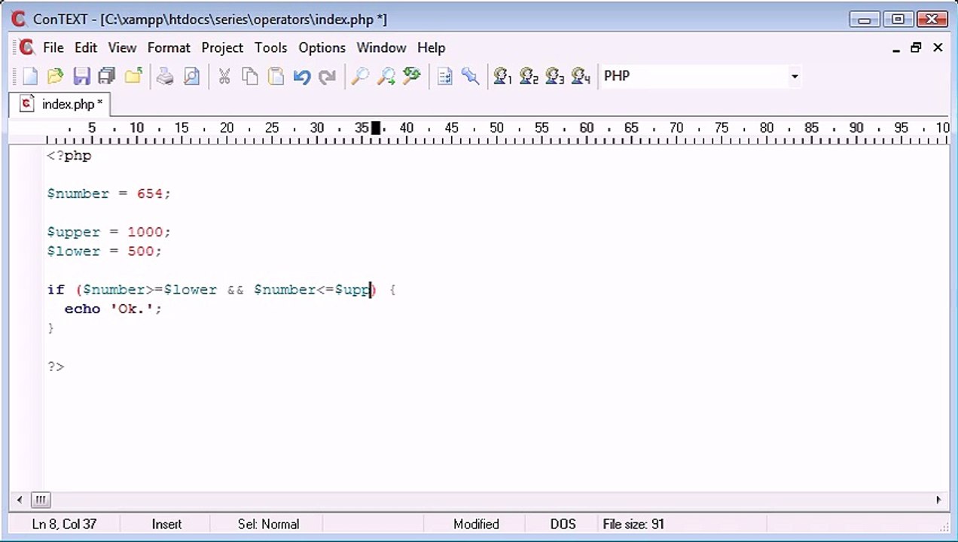Click the 'DOS' file format entry
Screen dimensions: 958x542
(563, 524)
